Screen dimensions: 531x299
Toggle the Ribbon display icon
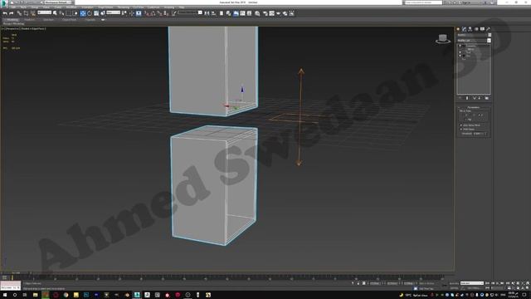click(236, 13)
